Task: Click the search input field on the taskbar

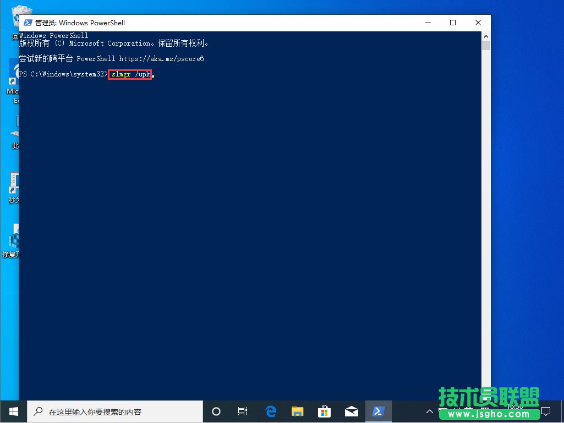Action: 116,411
